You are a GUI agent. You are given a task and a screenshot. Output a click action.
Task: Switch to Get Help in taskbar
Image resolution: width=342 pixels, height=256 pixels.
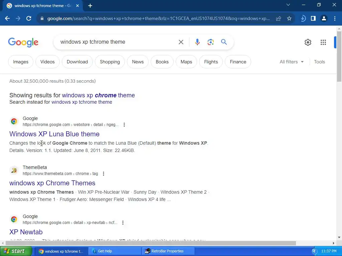(x=115, y=251)
